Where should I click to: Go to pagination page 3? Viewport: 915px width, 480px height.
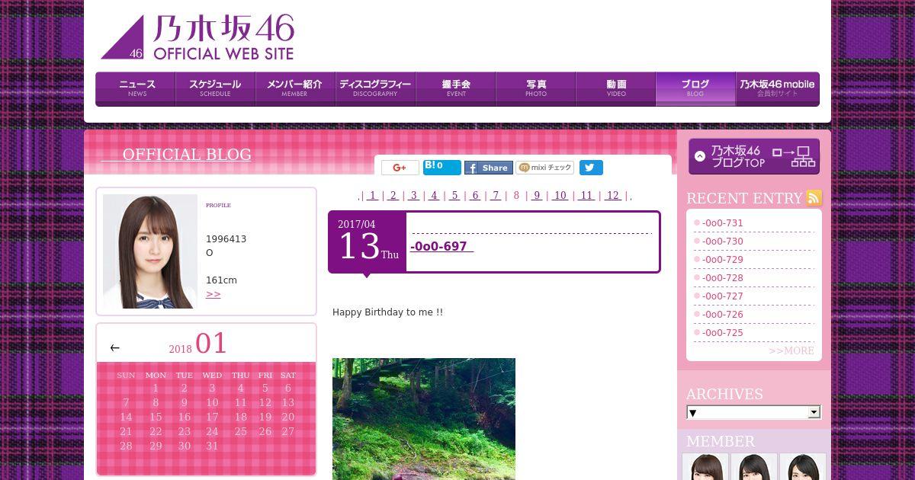(x=413, y=195)
